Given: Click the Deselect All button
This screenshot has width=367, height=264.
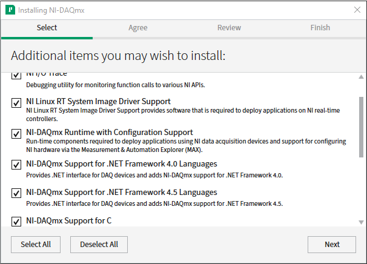Looking at the screenshot, I should 99,245.
